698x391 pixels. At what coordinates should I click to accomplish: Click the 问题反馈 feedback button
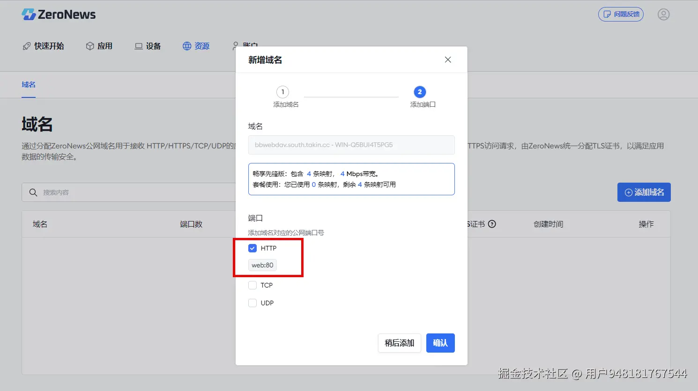[x=621, y=15]
